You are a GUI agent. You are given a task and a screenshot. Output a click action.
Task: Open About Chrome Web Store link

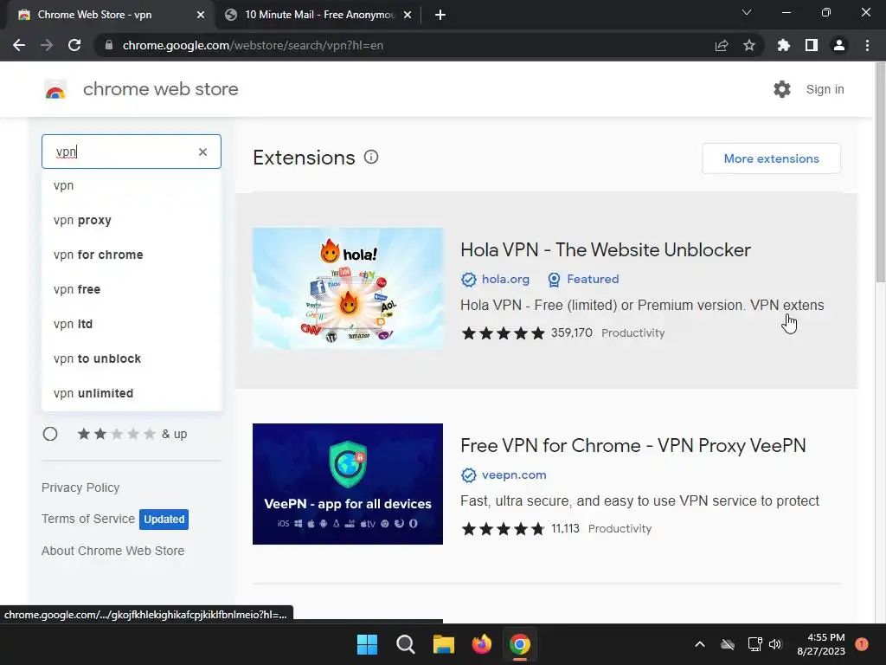112,551
